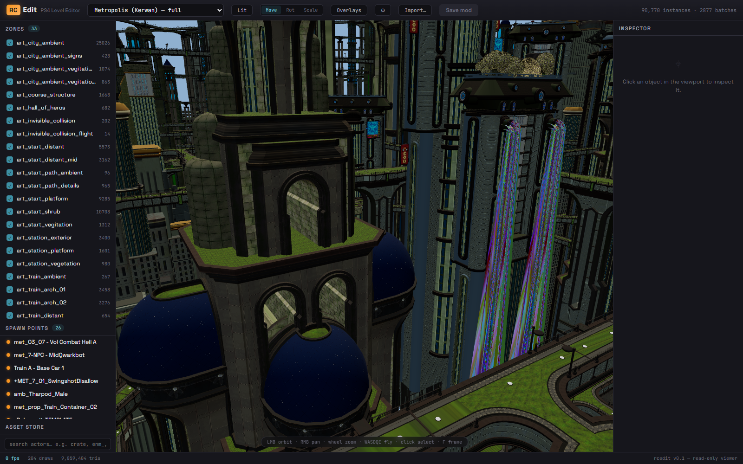The width and height of the screenshot is (743, 464).
Task: Click the 9,859,404 tris status entry
Action: [81, 458]
